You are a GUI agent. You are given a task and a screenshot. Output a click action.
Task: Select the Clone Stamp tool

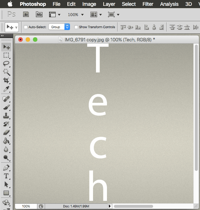pyautogui.click(x=6, y=116)
